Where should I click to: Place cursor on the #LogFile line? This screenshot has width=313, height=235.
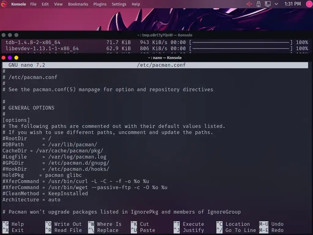click(x=54, y=157)
